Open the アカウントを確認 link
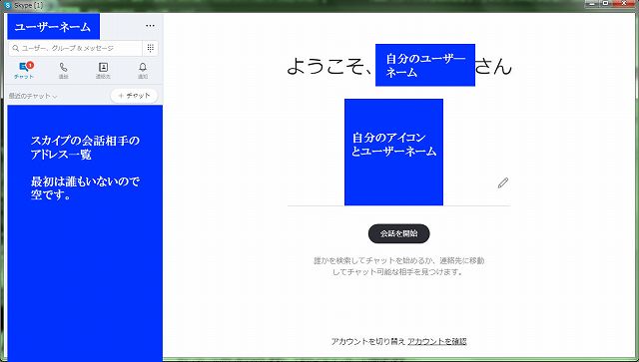Image resolution: width=639 pixels, height=362 pixels. [437, 341]
